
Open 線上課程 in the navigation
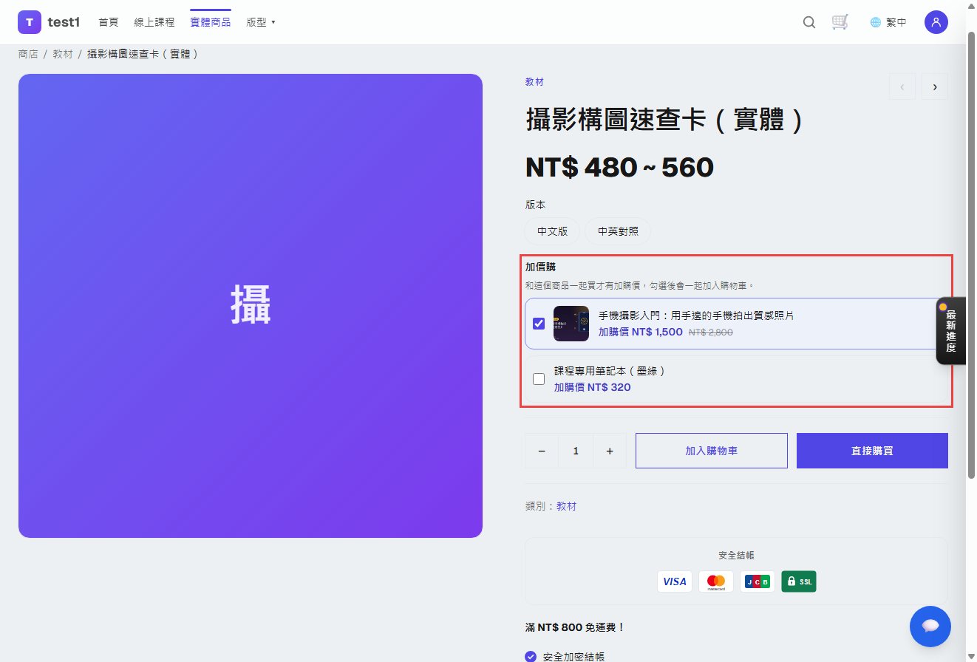coord(154,22)
